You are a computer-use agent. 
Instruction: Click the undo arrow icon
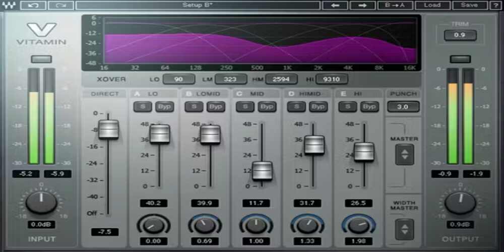click(33, 5)
